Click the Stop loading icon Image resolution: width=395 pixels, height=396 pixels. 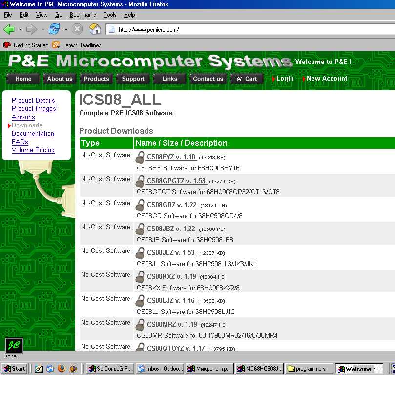pos(77,29)
